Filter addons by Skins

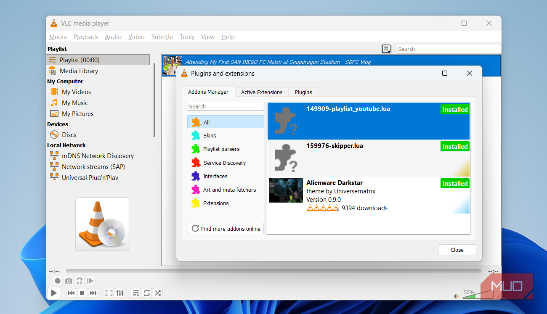tap(226, 135)
